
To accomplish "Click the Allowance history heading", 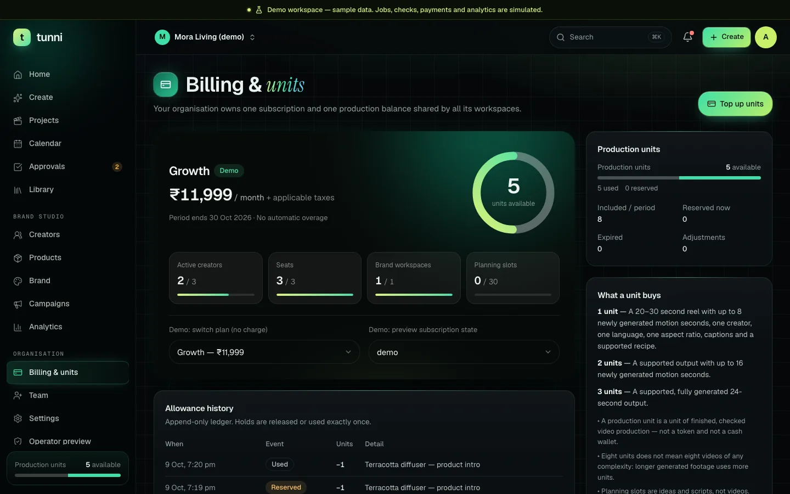I will pos(199,408).
